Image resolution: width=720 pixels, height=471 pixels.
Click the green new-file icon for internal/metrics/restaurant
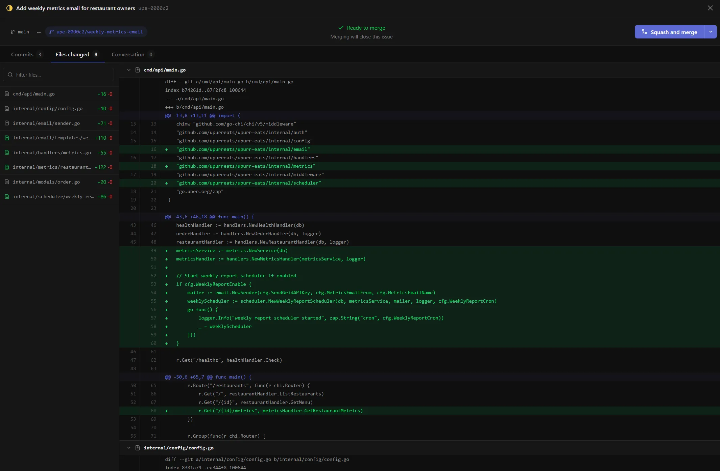7,167
